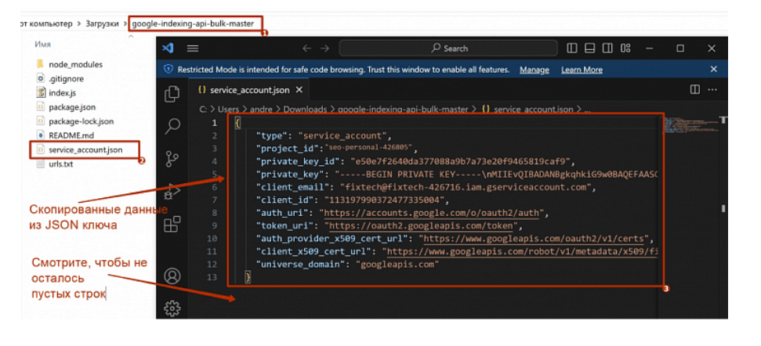The height and width of the screenshot is (346, 761).
Task: Close the service_account.json tab
Action: tap(299, 90)
